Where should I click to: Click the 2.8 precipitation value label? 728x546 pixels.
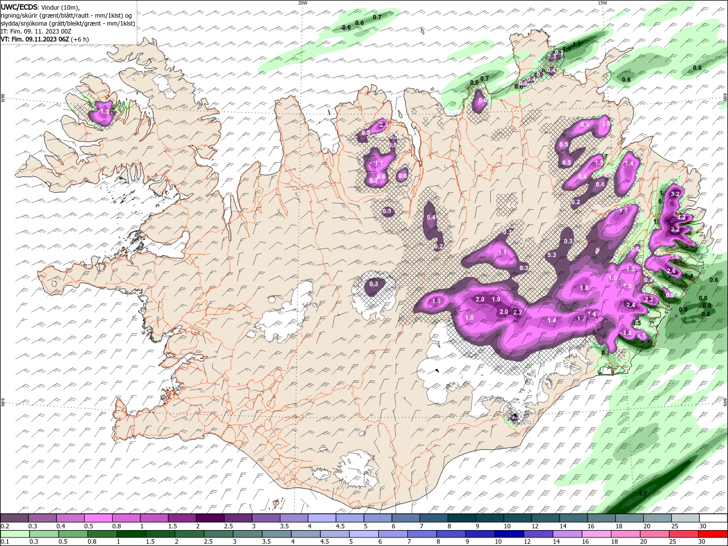(x=671, y=271)
